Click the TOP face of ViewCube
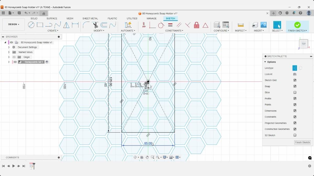Image resolution: width=314 pixels, height=176 pixels. tap(304, 44)
